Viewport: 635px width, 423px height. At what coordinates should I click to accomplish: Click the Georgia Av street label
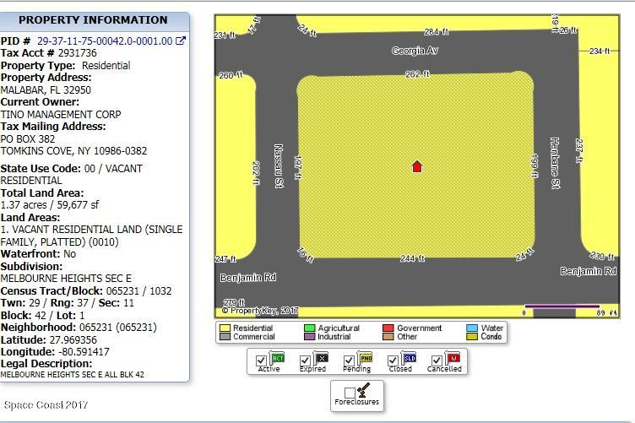click(x=415, y=51)
